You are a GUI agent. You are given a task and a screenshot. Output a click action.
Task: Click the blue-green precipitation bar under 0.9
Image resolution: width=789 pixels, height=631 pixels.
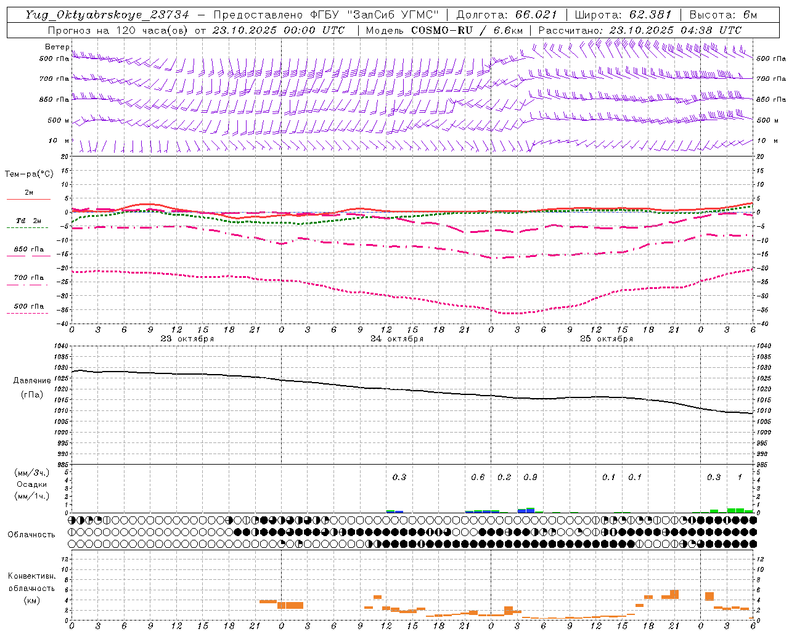click(x=530, y=510)
